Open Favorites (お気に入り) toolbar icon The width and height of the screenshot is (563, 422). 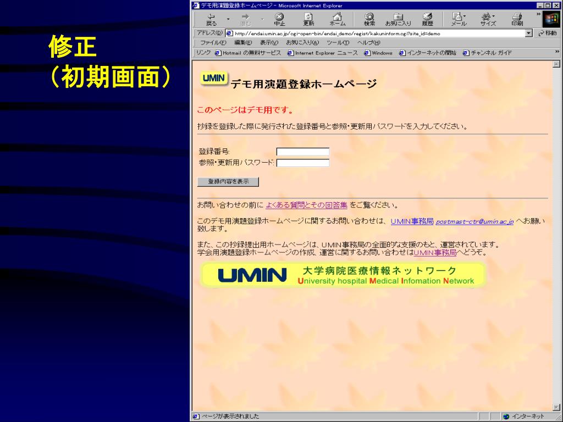pos(398,19)
